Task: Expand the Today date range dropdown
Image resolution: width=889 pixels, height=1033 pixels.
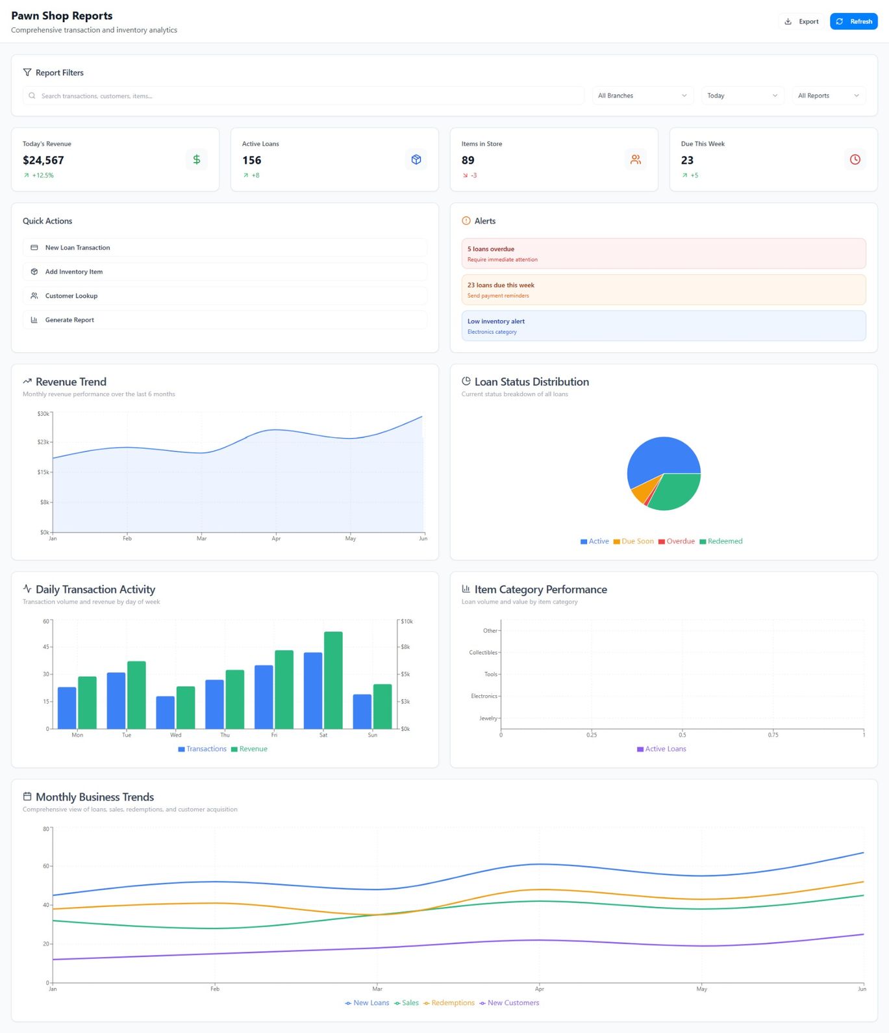Action: [x=742, y=96]
